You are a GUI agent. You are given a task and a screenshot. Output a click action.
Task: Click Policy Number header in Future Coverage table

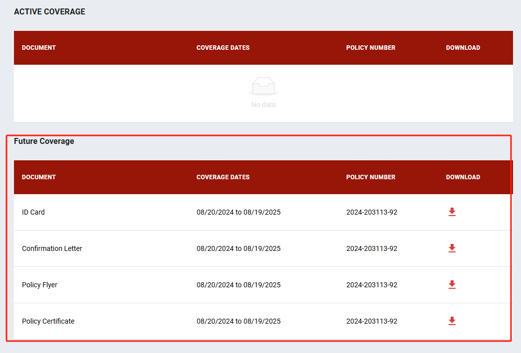(371, 177)
